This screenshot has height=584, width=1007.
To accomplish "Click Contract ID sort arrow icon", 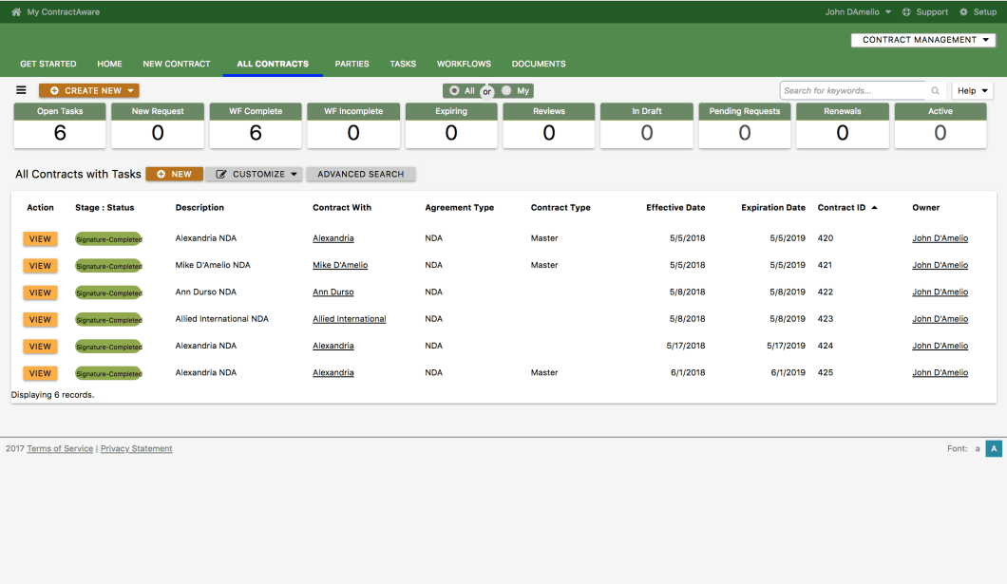I will tap(874, 207).
